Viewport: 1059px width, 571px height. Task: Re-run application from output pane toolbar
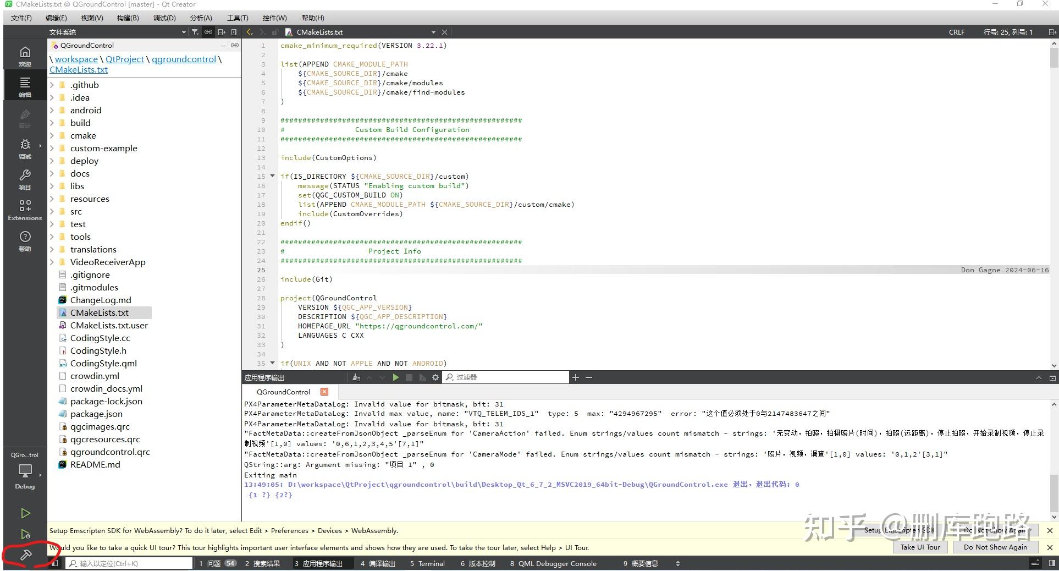(x=395, y=377)
